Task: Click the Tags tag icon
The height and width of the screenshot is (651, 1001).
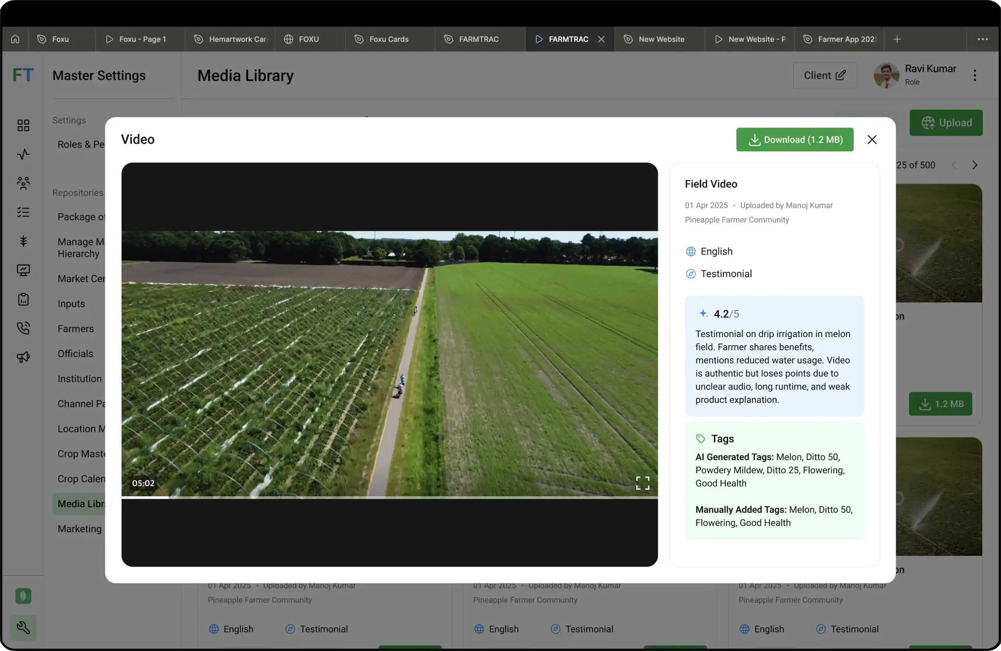Action: pyautogui.click(x=700, y=439)
